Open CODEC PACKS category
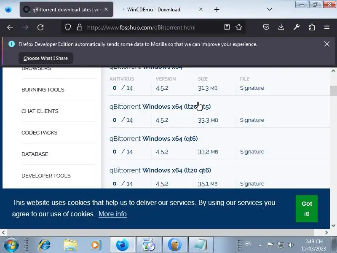Viewport: 337px width, 253px height. tap(39, 132)
